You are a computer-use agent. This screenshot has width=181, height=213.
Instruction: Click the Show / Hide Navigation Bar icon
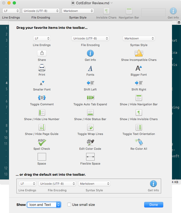coord(139,98)
